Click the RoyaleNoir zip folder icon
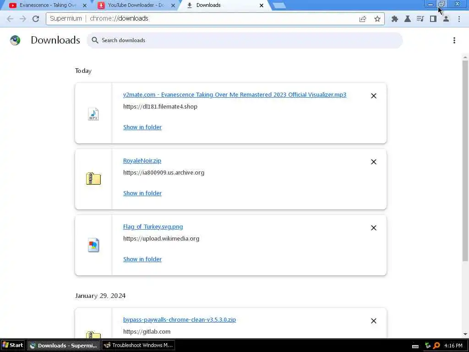The width and height of the screenshot is (469, 352). [x=93, y=179]
